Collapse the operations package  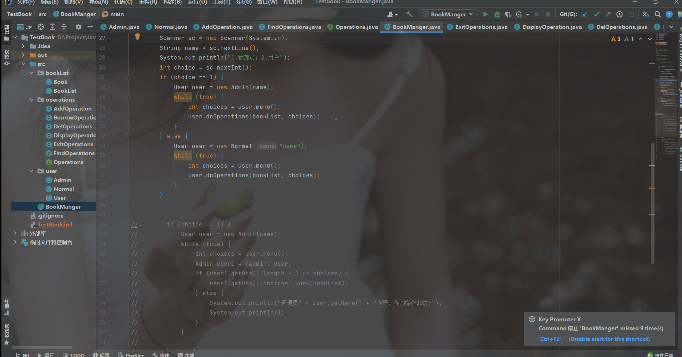click(x=31, y=100)
